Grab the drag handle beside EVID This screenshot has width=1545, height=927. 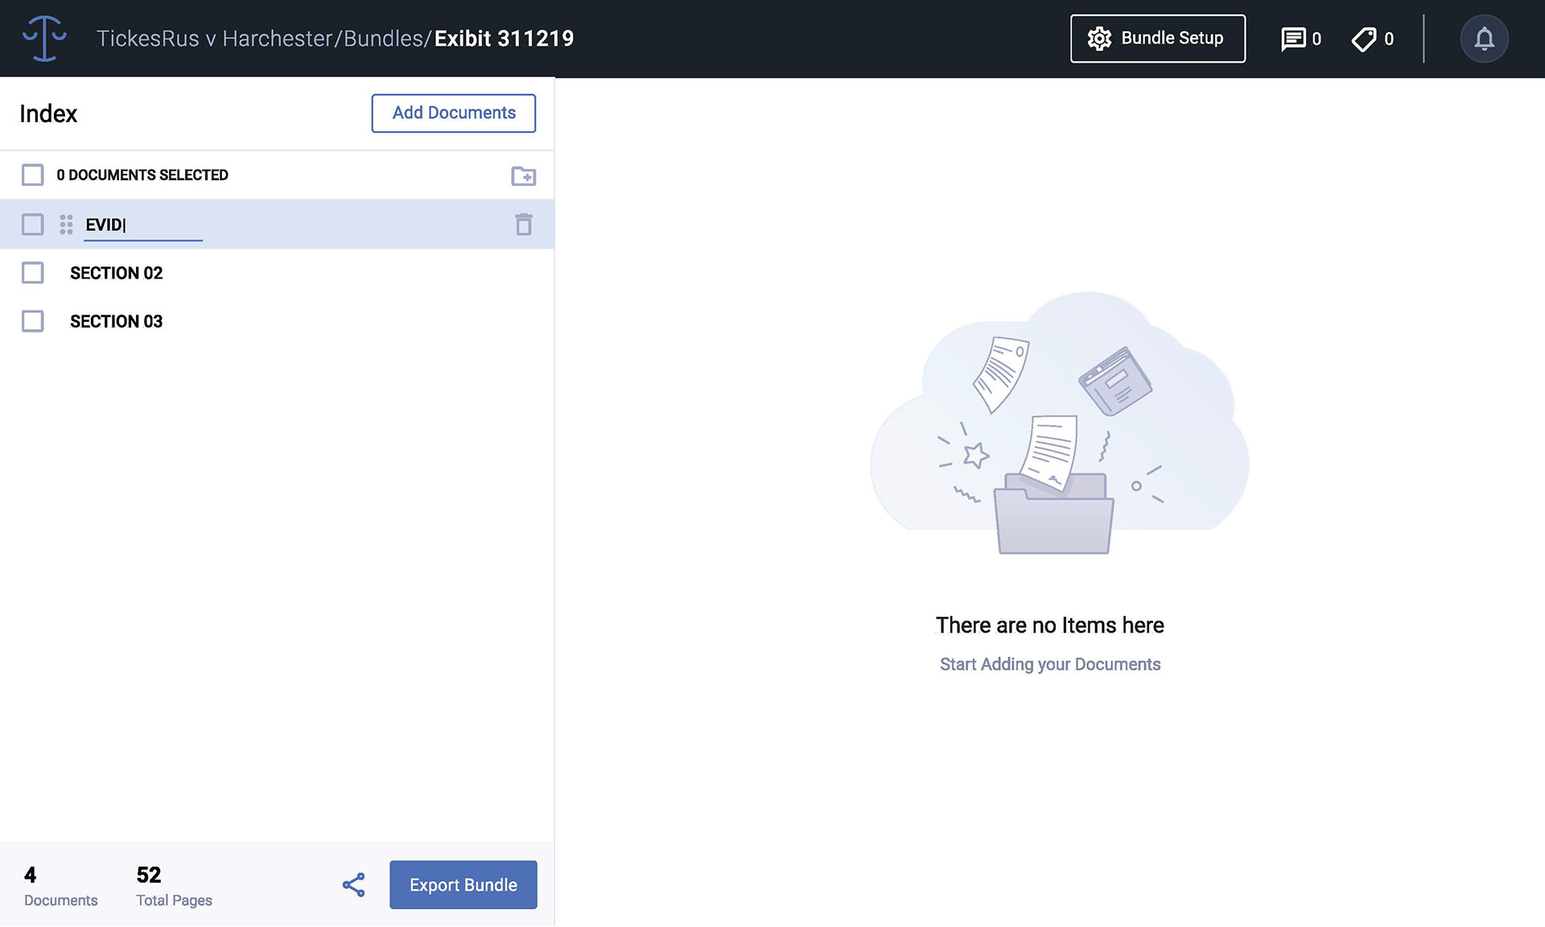click(x=66, y=225)
